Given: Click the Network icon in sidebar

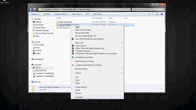Looking at the screenshot, I should [32, 82].
